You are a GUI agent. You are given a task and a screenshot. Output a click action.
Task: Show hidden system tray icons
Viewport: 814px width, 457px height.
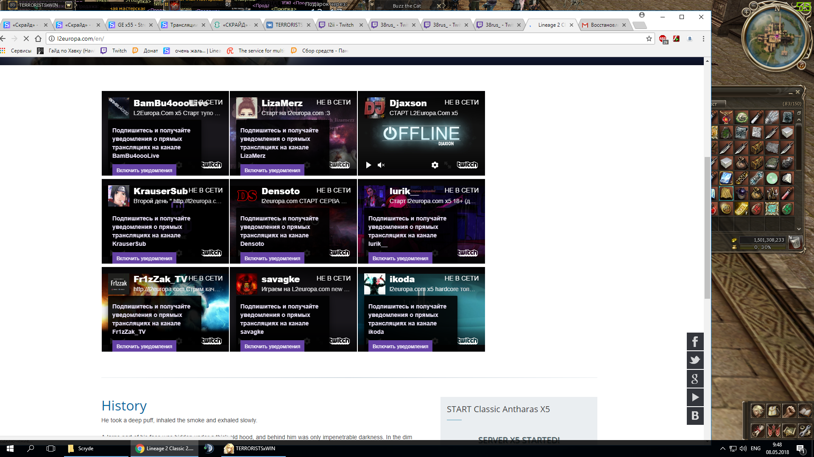pos(722,449)
